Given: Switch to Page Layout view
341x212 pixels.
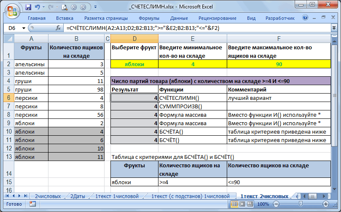Looking at the screenshot, I should [242, 204].
